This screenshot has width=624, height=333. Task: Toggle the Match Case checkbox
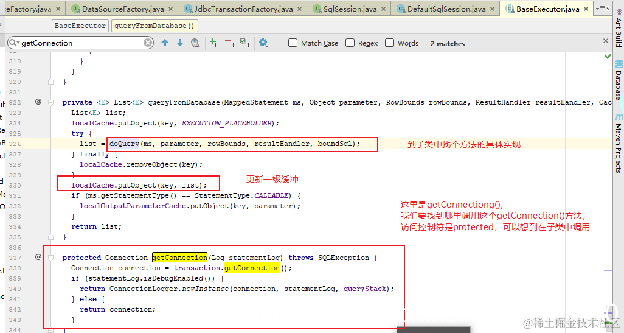[293, 43]
